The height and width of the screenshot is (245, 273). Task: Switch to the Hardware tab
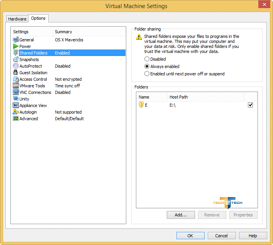[17, 19]
